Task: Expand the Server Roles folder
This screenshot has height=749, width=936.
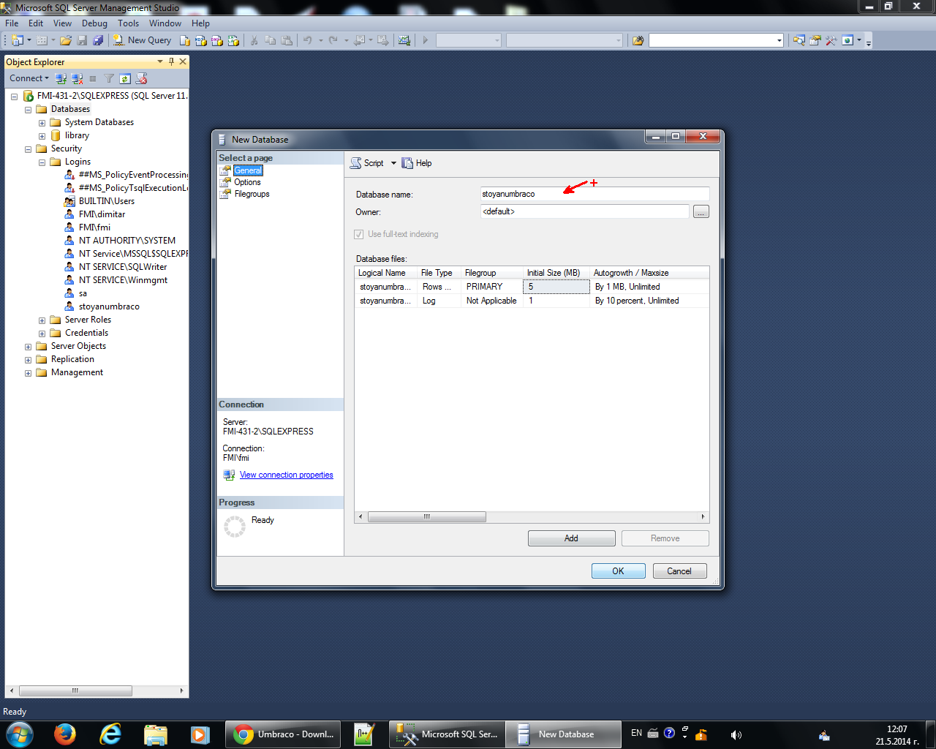Action: 42,320
